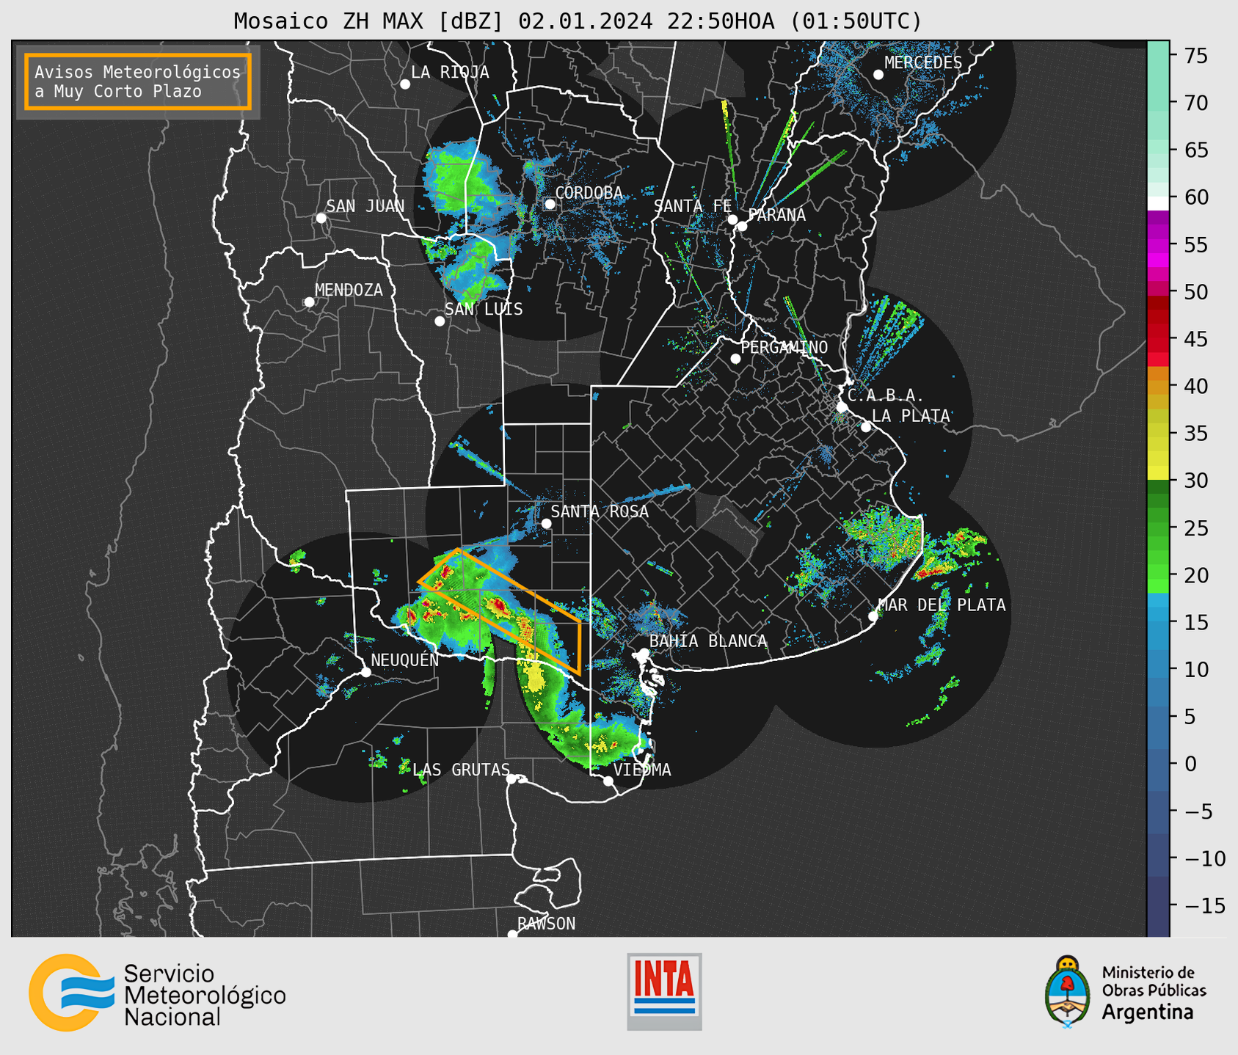Click the 40 dBZ orange color band
The image size is (1238, 1055).
pos(1158,387)
